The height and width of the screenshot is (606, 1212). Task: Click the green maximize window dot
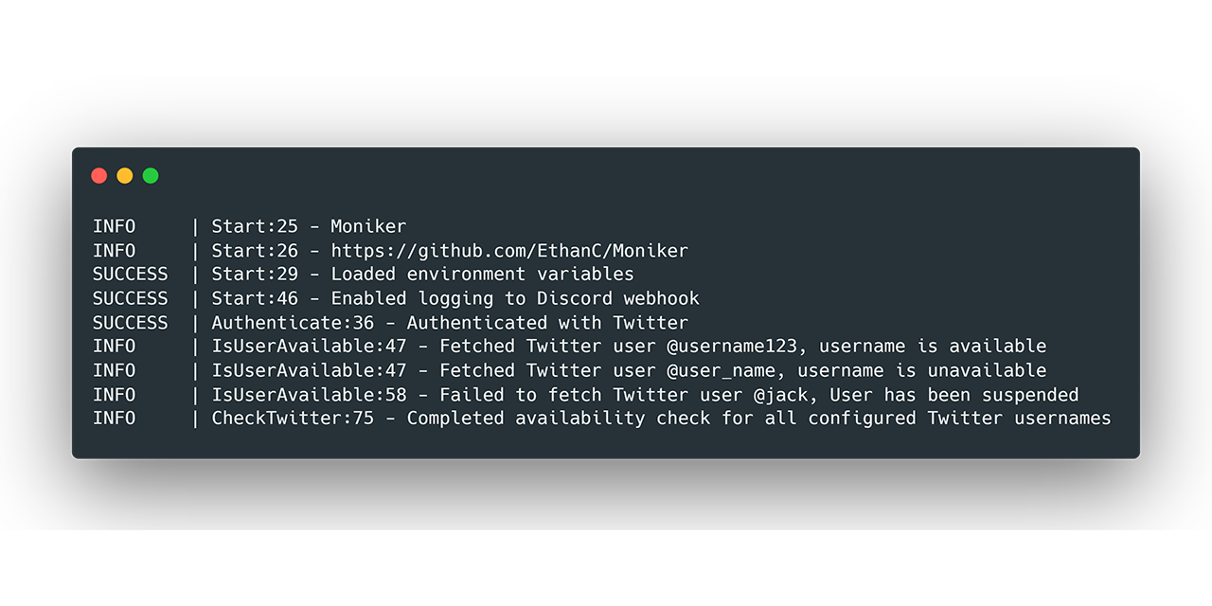(x=151, y=175)
